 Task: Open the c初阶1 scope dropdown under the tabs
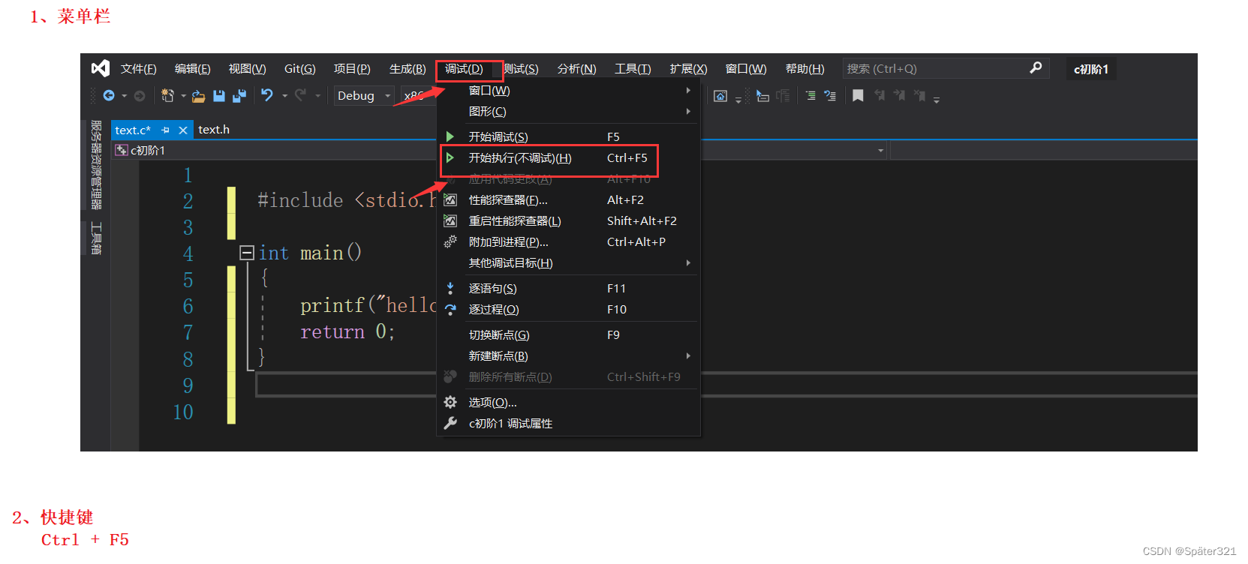[x=273, y=150]
